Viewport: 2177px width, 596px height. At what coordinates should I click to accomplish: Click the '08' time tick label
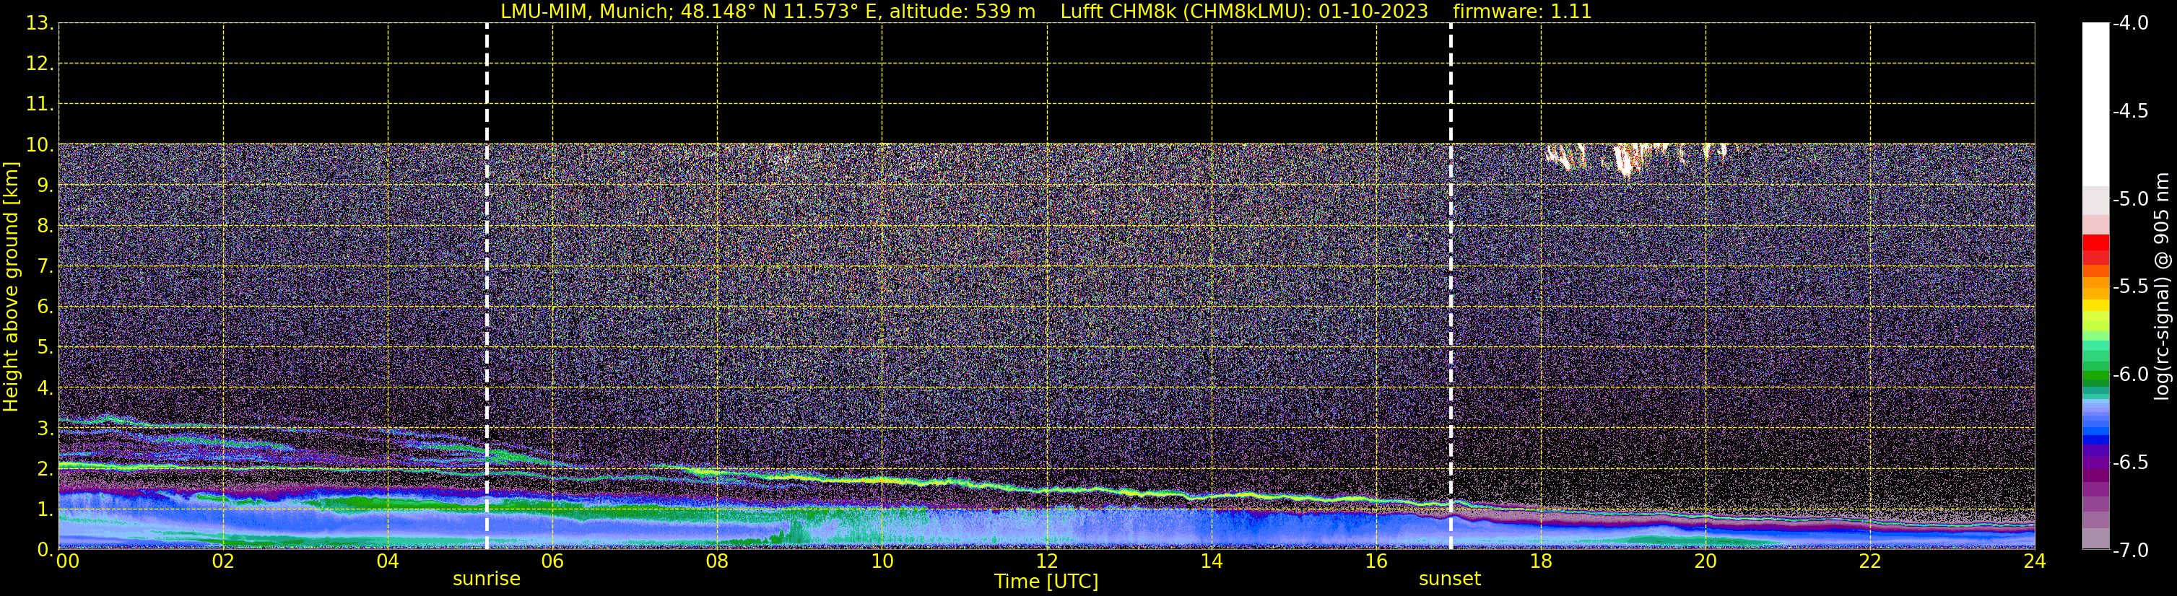(x=717, y=561)
